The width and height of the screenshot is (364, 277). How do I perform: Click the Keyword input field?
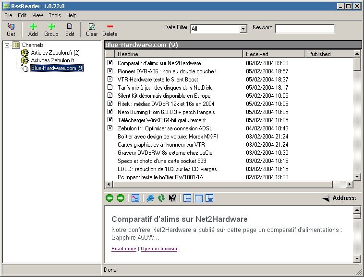tap(305, 29)
